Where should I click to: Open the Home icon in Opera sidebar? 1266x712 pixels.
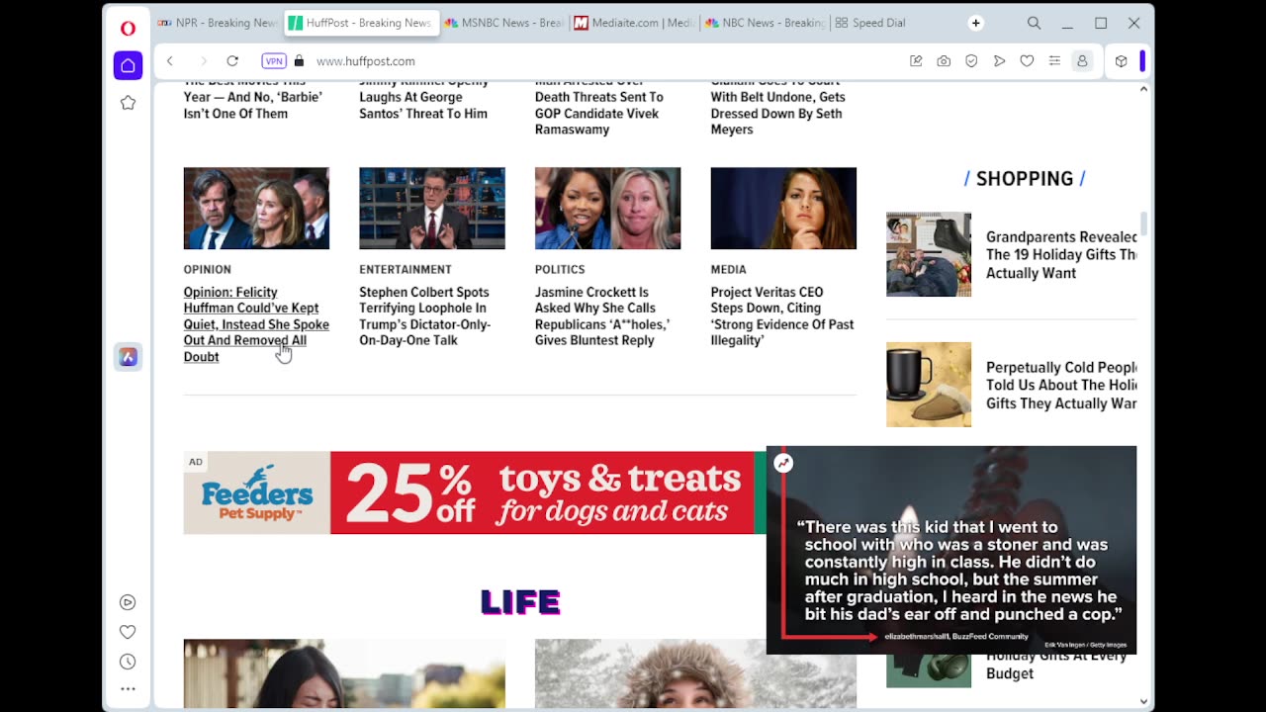pyautogui.click(x=128, y=65)
